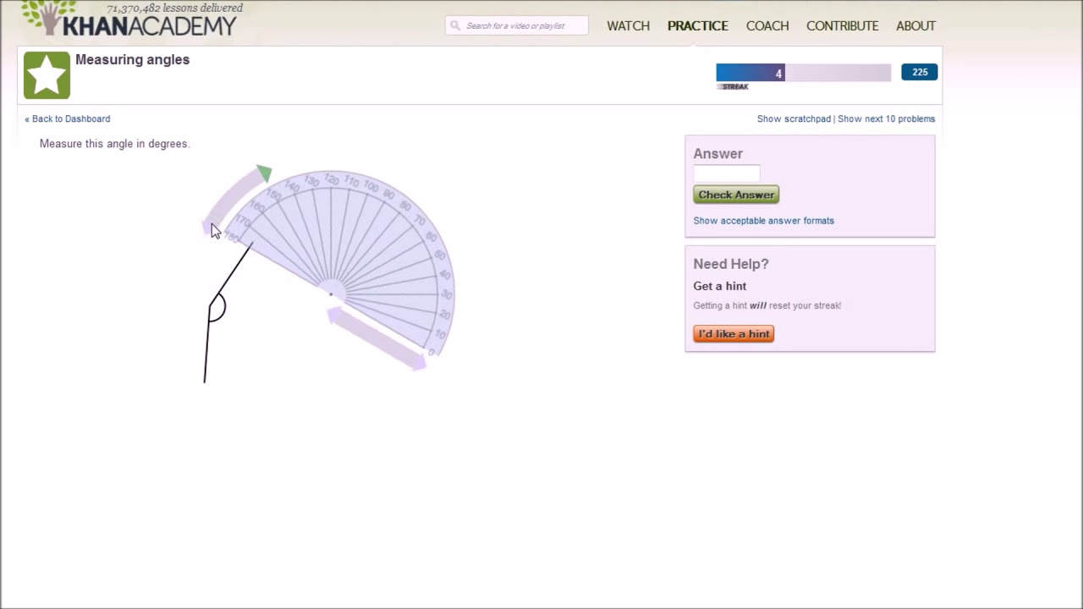Click the Khan Academy logo
Viewport: 1083px width, 609px height.
[129, 21]
